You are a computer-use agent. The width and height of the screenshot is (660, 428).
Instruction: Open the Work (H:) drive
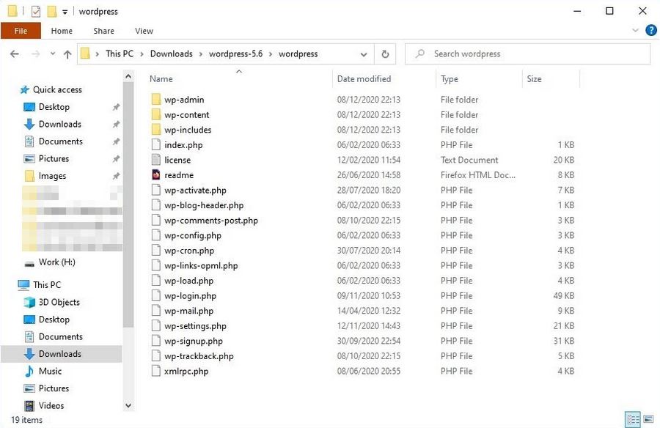56,262
